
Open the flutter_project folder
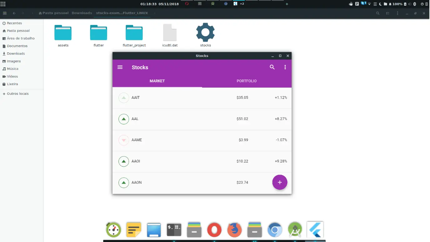[134, 33]
